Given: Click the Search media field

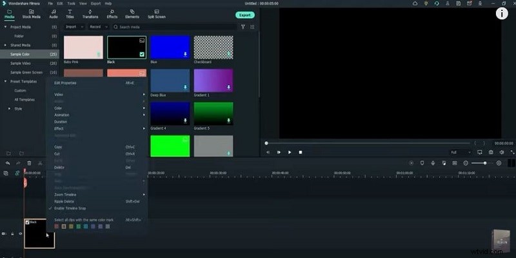Looking at the screenshot, I should (174, 27).
